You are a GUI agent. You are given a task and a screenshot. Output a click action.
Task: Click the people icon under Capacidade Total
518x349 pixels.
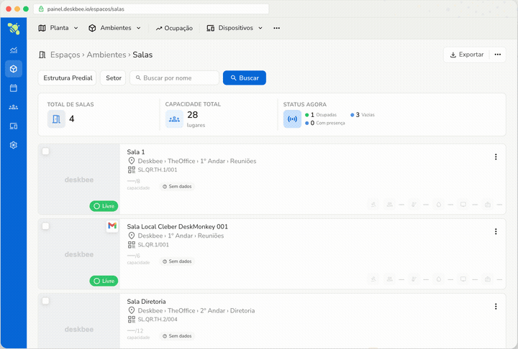[x=174, y=119]
